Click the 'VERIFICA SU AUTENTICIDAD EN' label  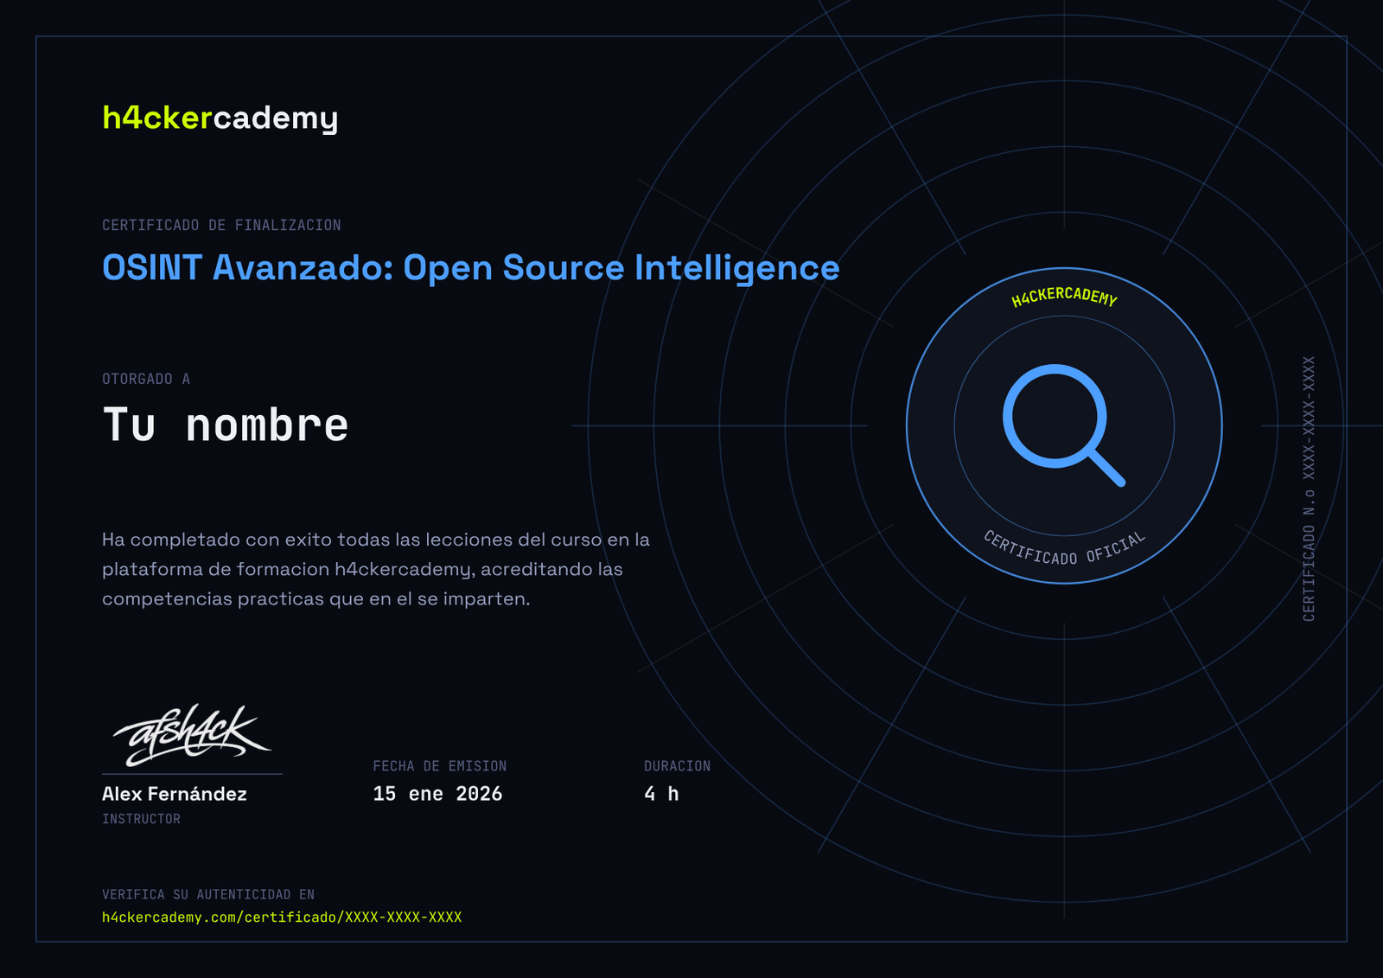coord(208,894)
